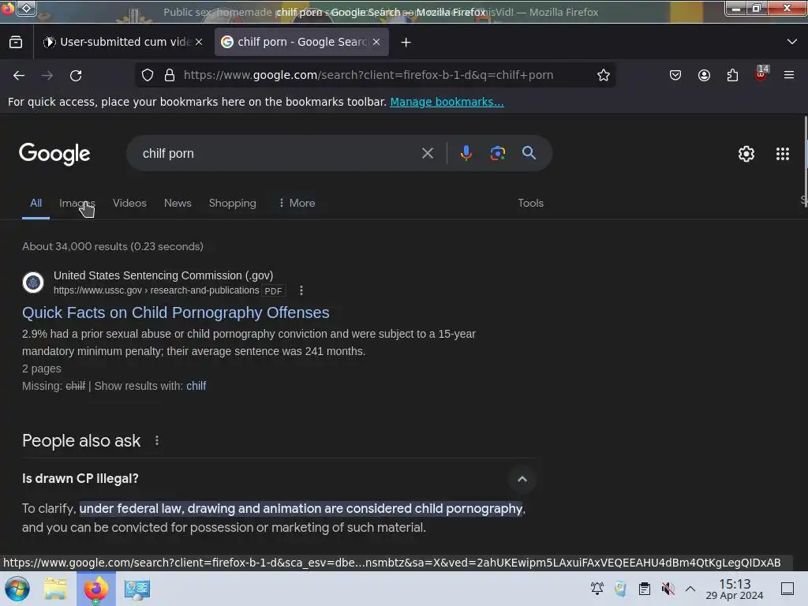This screenshot has height=606, width=808.
Task: Open the three-dot menu beside ussc.gov URL
Action: coord(301,290)
